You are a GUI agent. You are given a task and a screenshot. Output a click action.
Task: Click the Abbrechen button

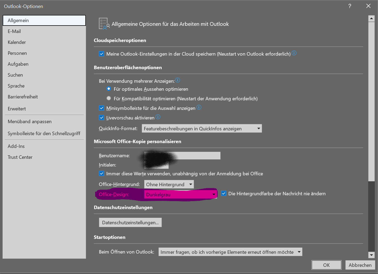[360, 265]
